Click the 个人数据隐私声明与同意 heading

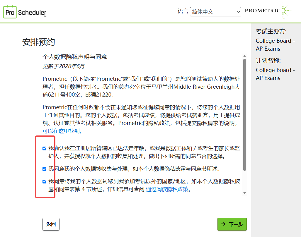(75, 57)
